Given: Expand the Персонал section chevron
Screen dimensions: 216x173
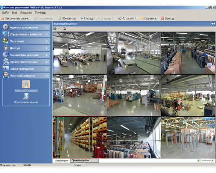Looking at the screenshot, I should click(47, 41).
